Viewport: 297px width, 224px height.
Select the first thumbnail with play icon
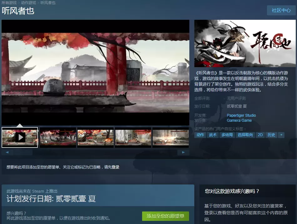click(20, 137)
